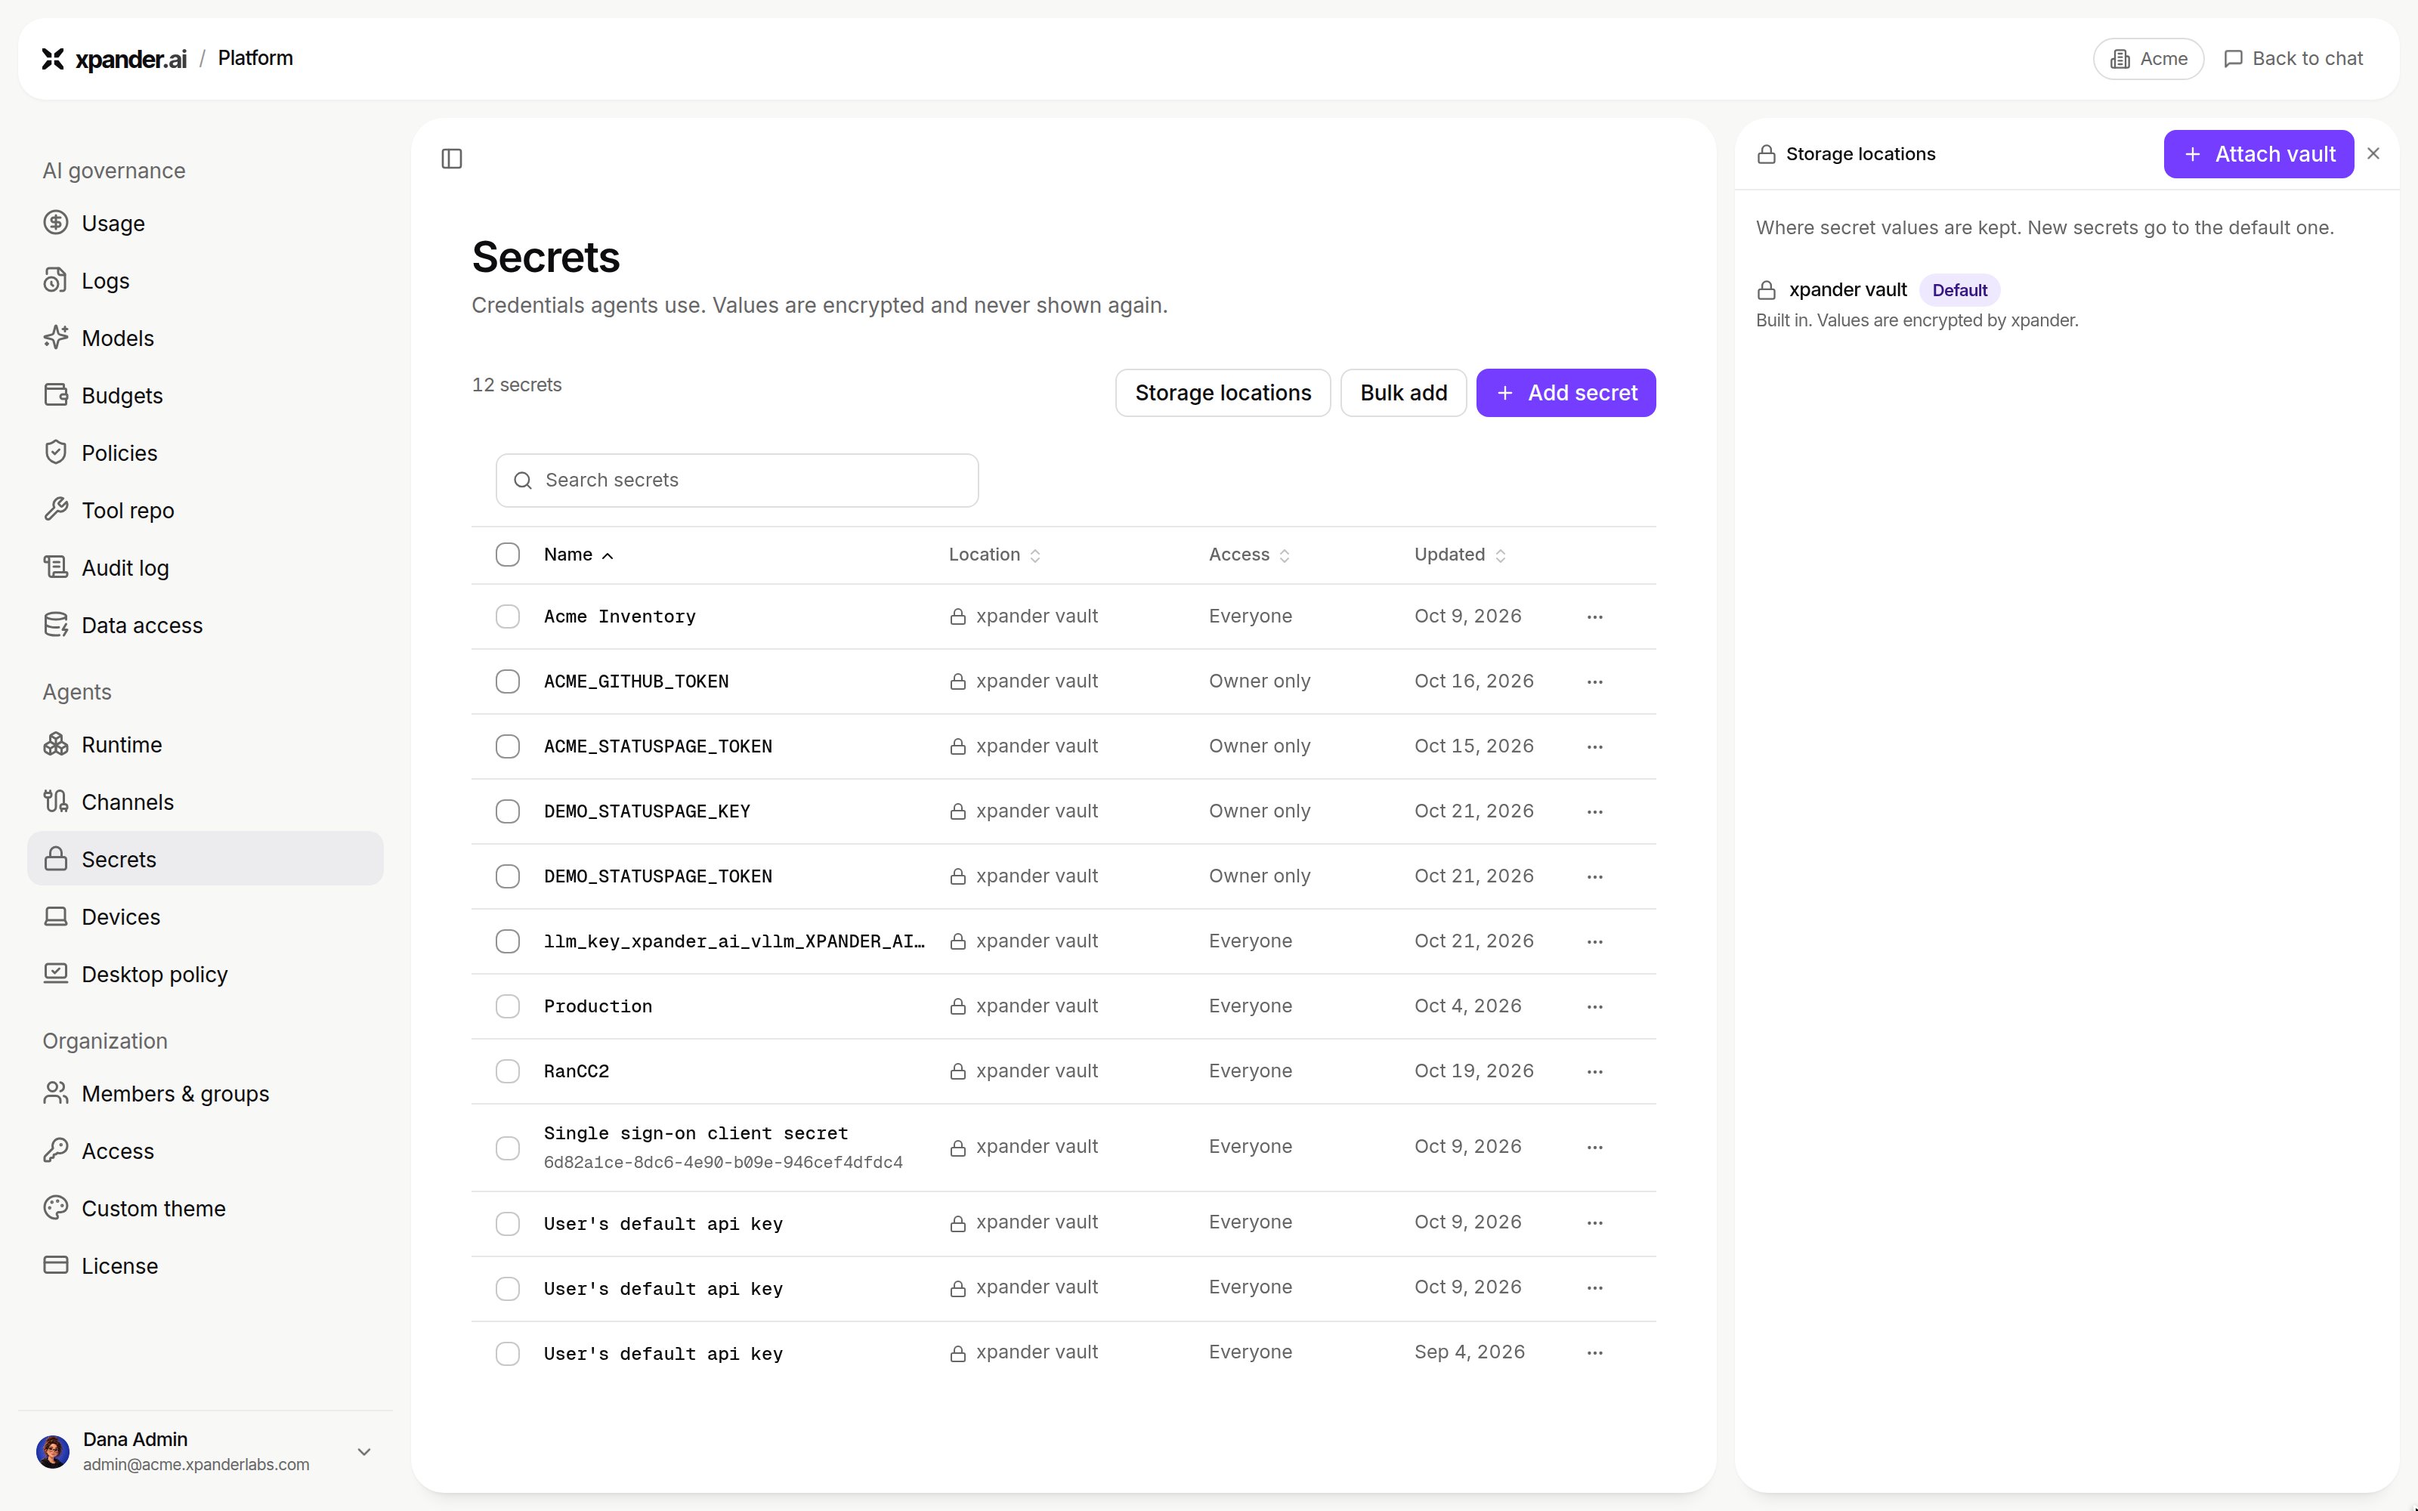
Task: Click the Add secret button
Action: 1566,393
